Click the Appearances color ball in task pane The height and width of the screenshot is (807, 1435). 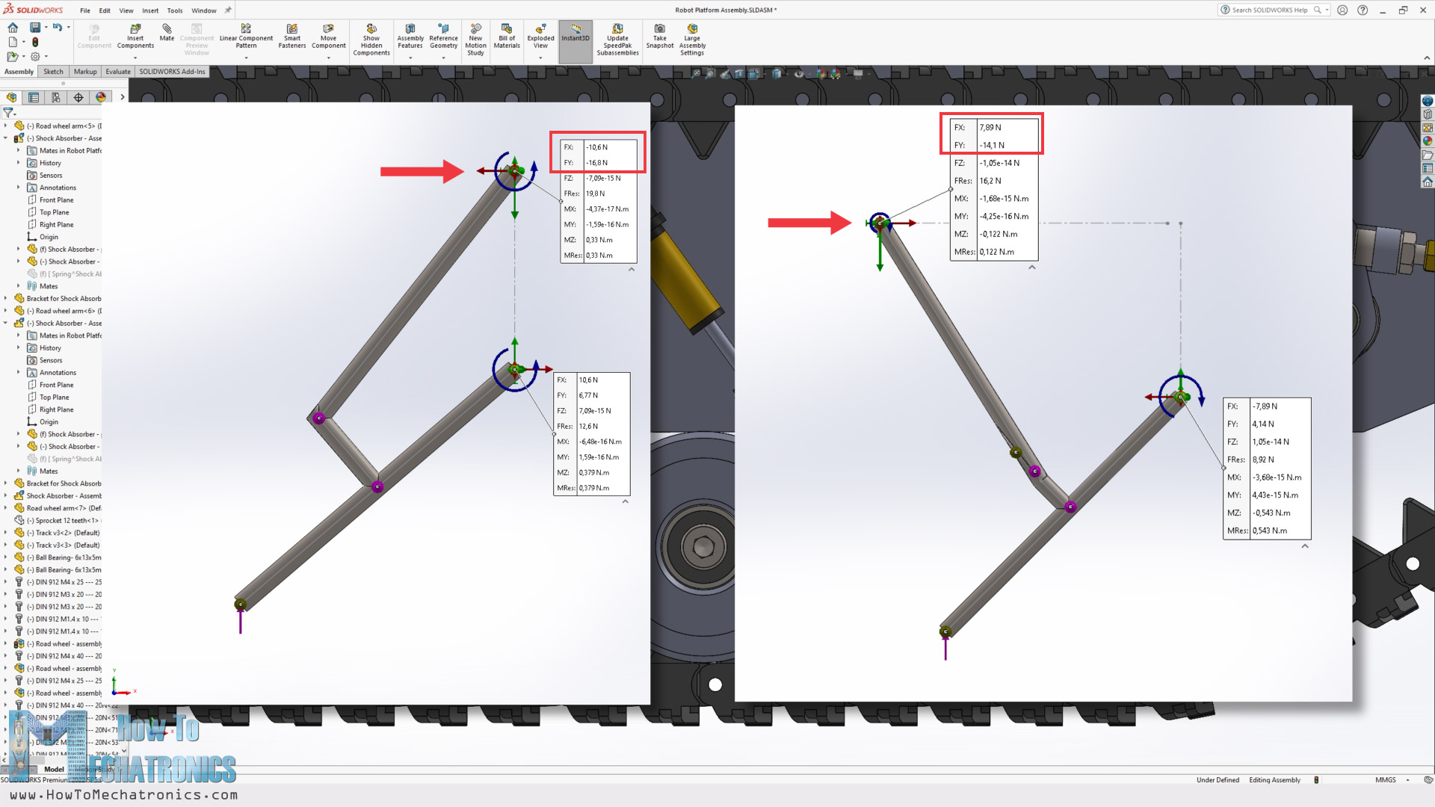[1428, 141]
